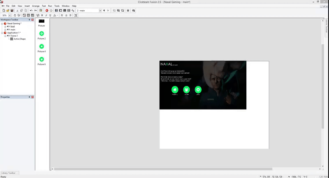Open the Event Editor icon
The height and width of the screenshot is (178, 329).
tap(65, 11)
